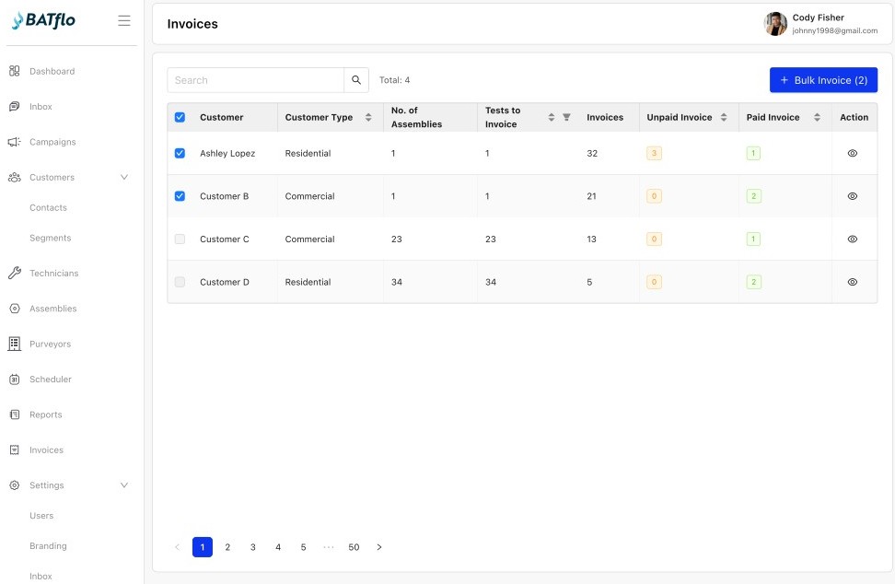Screen dimensions: 895x584
Task: Open the Branding settings link
Action: [x=47, y=545]
